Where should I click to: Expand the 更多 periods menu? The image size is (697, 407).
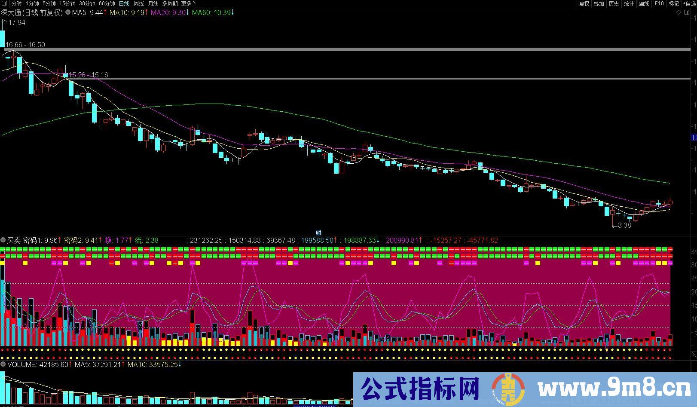(x=188, y=3)
